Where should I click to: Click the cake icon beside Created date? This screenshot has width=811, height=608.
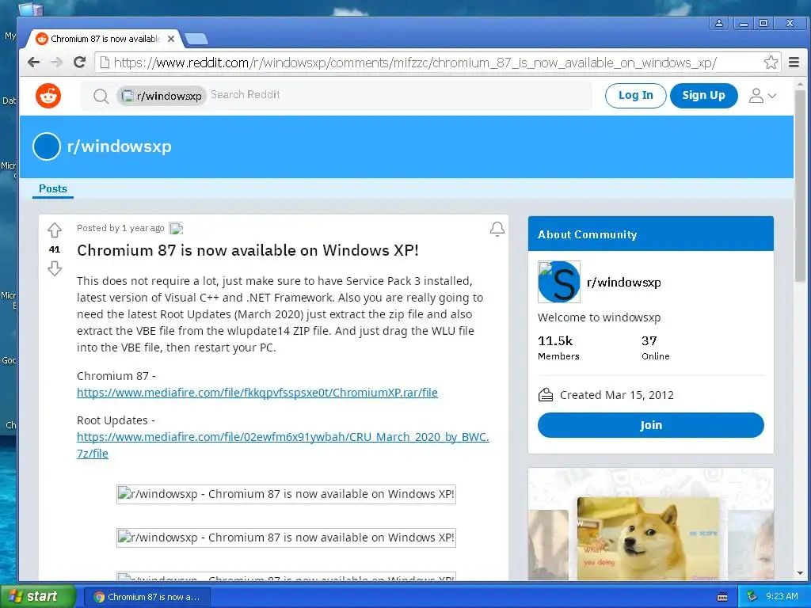tap(546, 395)
